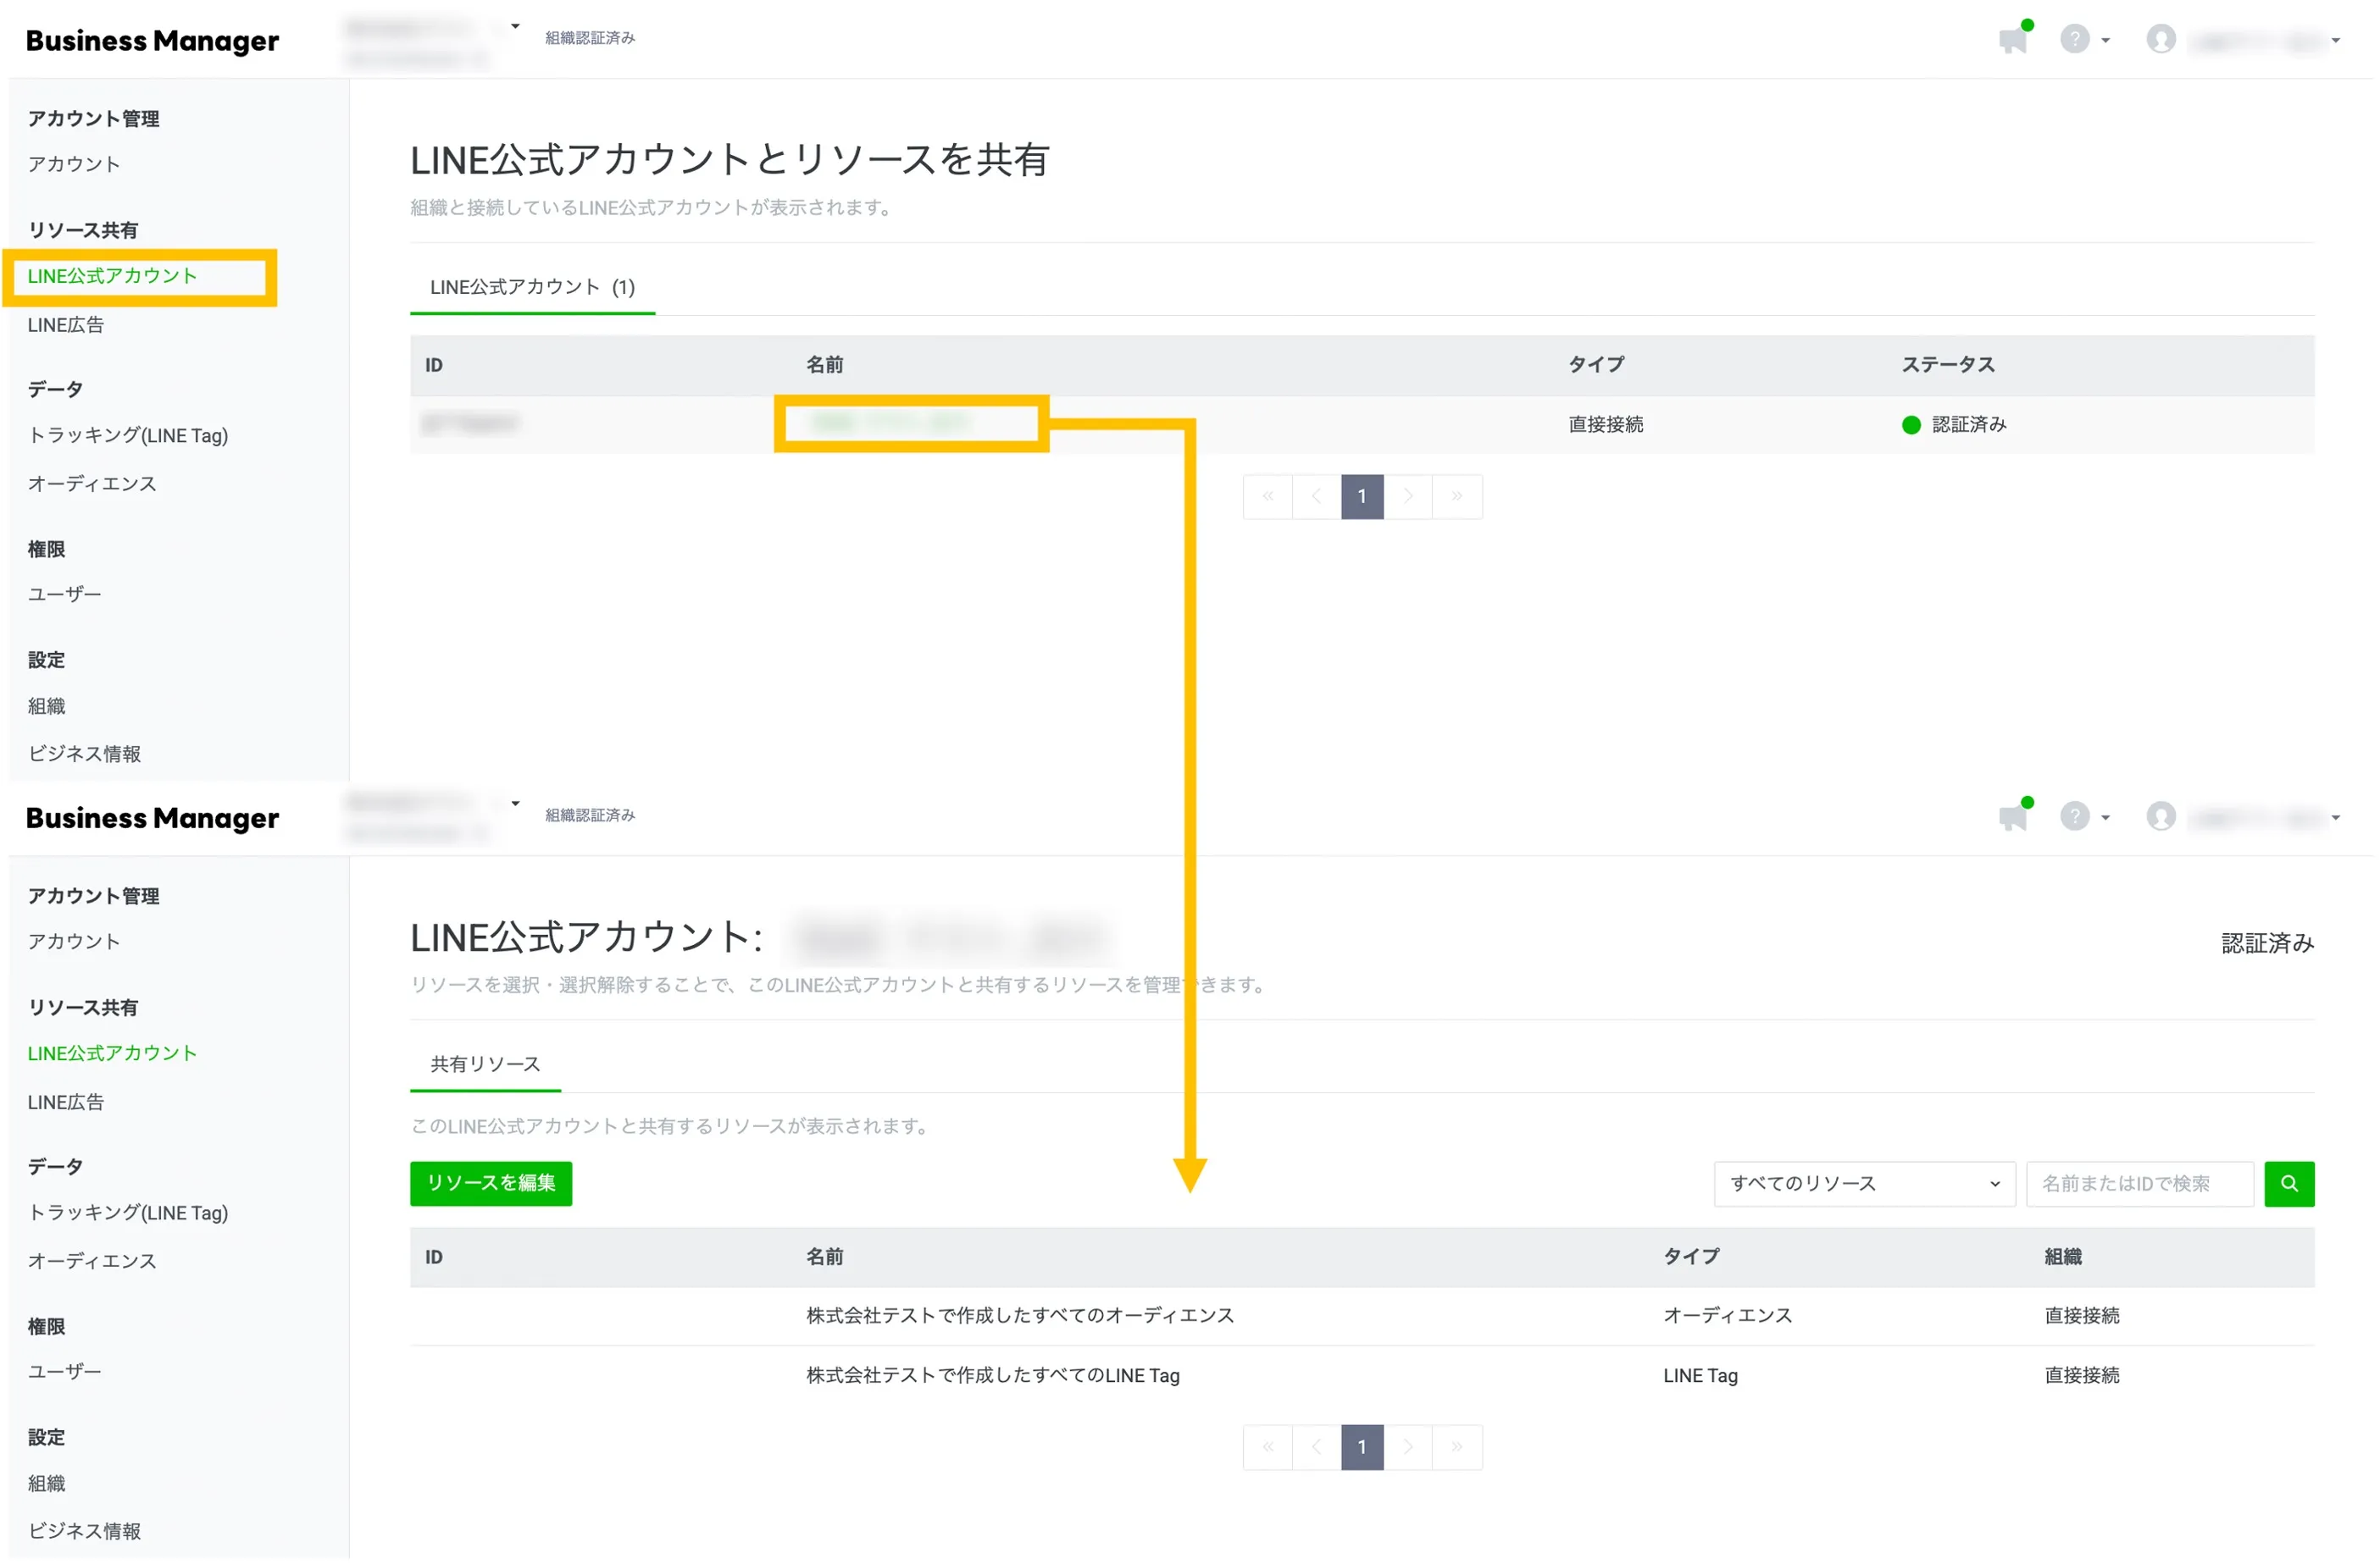2380x1564 pixels.
Task: Select the 共有リソース tab
Action: (x=485, y=1064)
